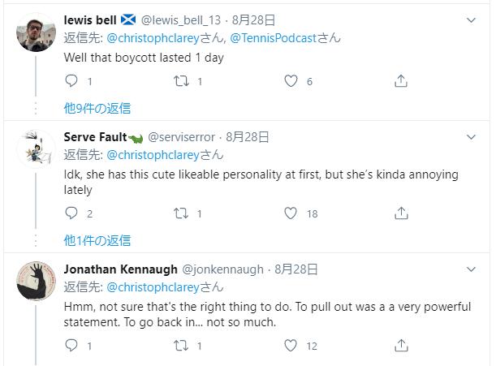Retweet lewis bell's boycott tweet
The width and height of the screenshot is (496, 366).
click(183, 81)
